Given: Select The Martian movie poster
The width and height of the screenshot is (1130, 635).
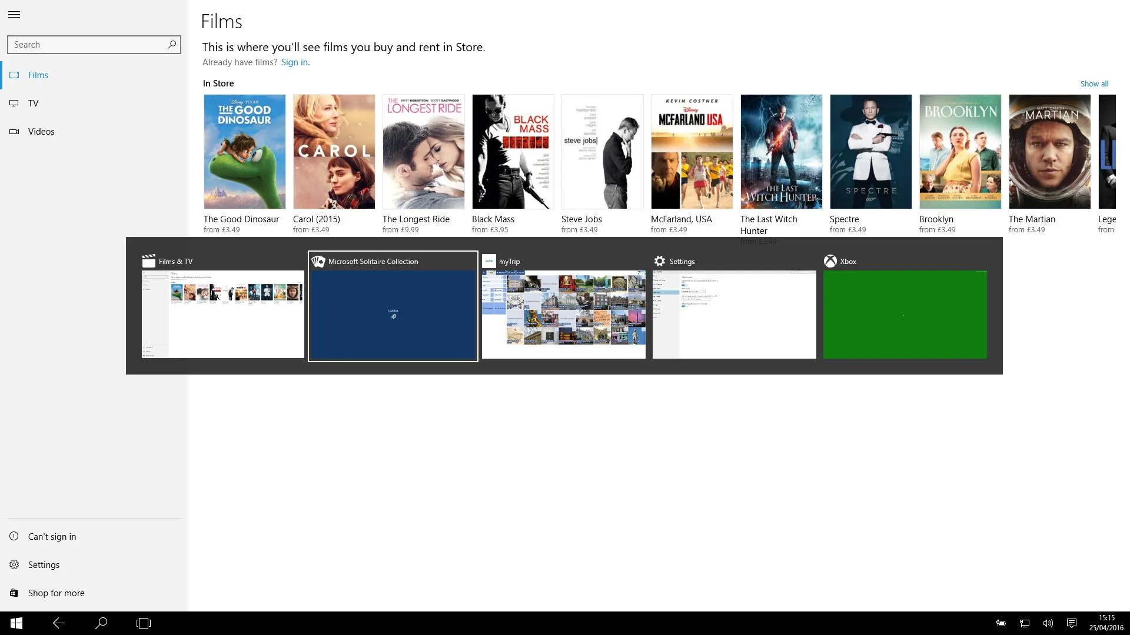Looking at the screenshot, I should (1049, 152).
